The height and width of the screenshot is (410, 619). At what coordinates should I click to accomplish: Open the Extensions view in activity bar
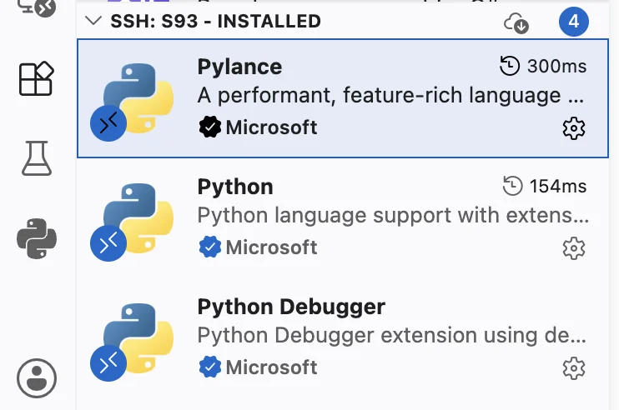[37, 78]
